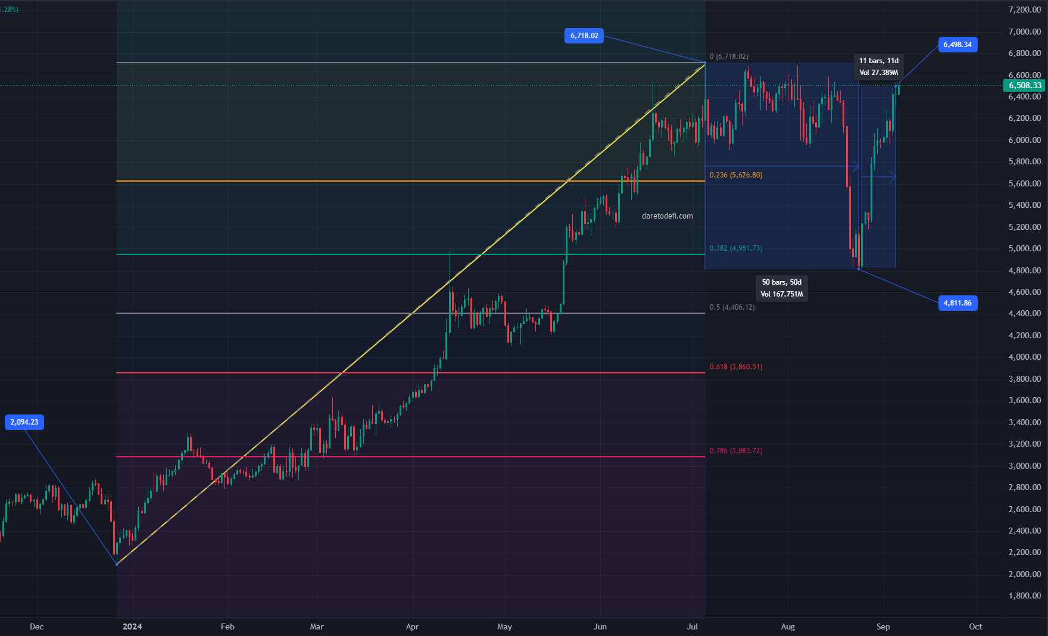The image size is (1048, 636).
Task: Click the blue 6,498.34 price callout
Action: point(958,44)
